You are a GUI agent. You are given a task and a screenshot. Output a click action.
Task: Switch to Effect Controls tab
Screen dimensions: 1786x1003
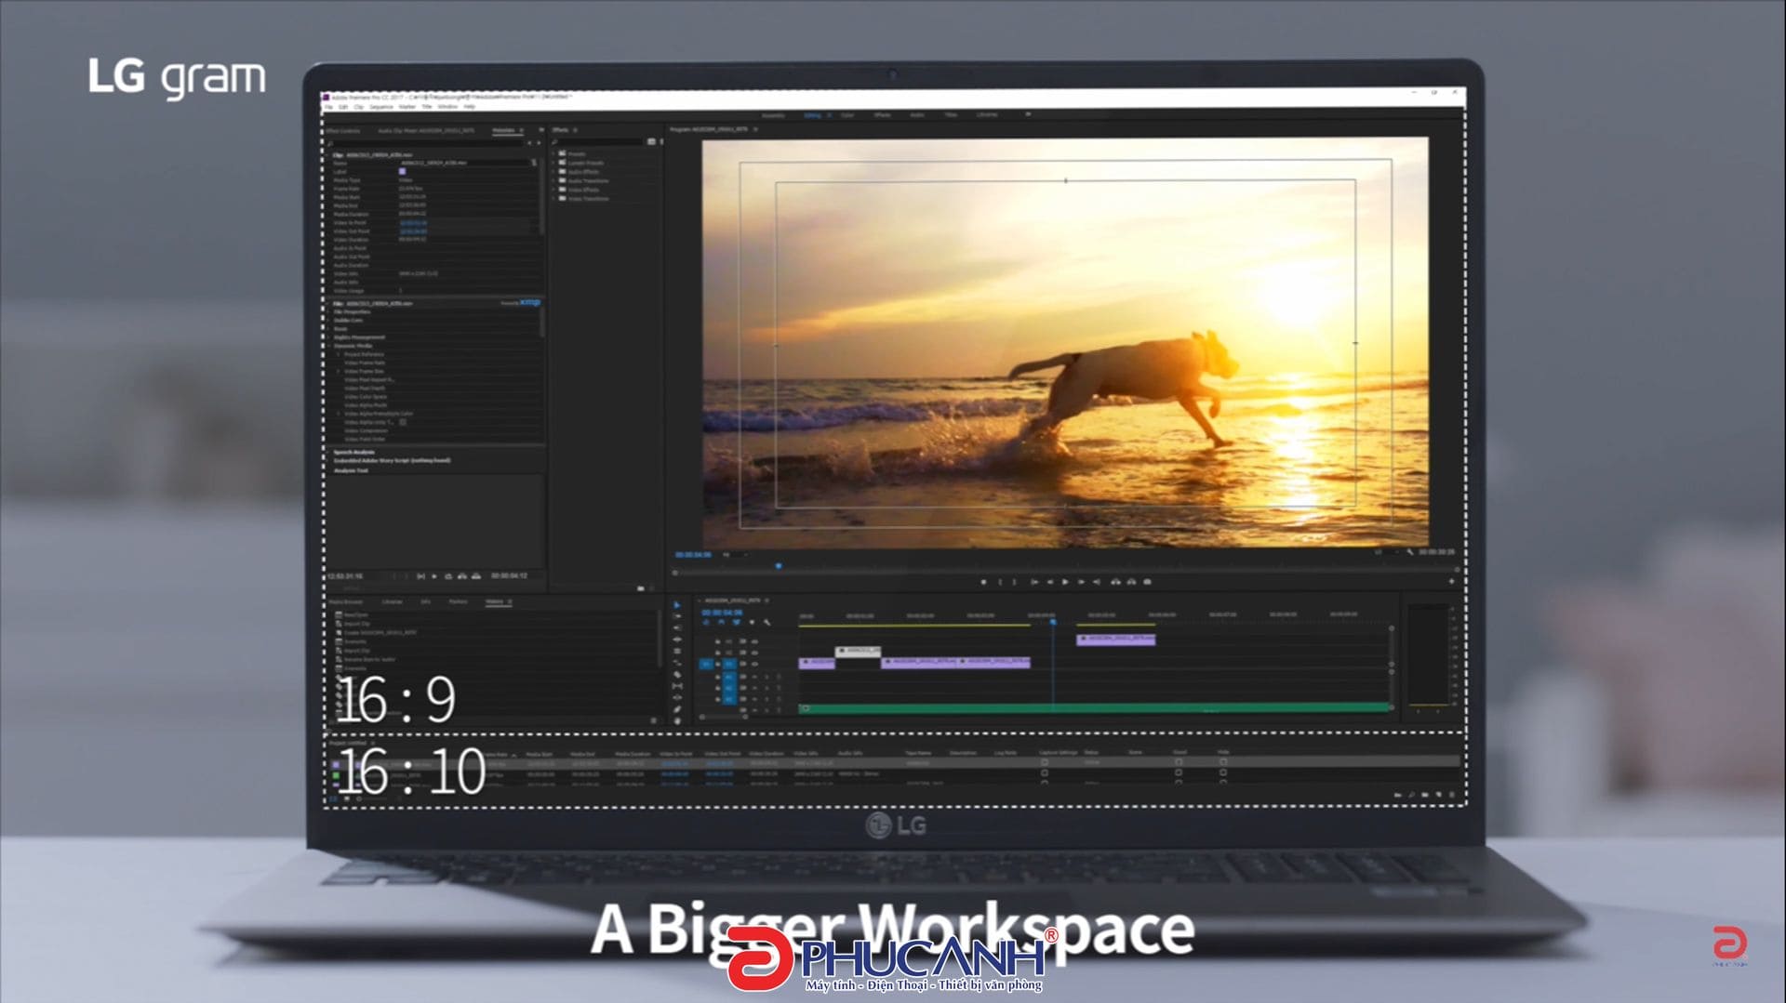[343, 131]
